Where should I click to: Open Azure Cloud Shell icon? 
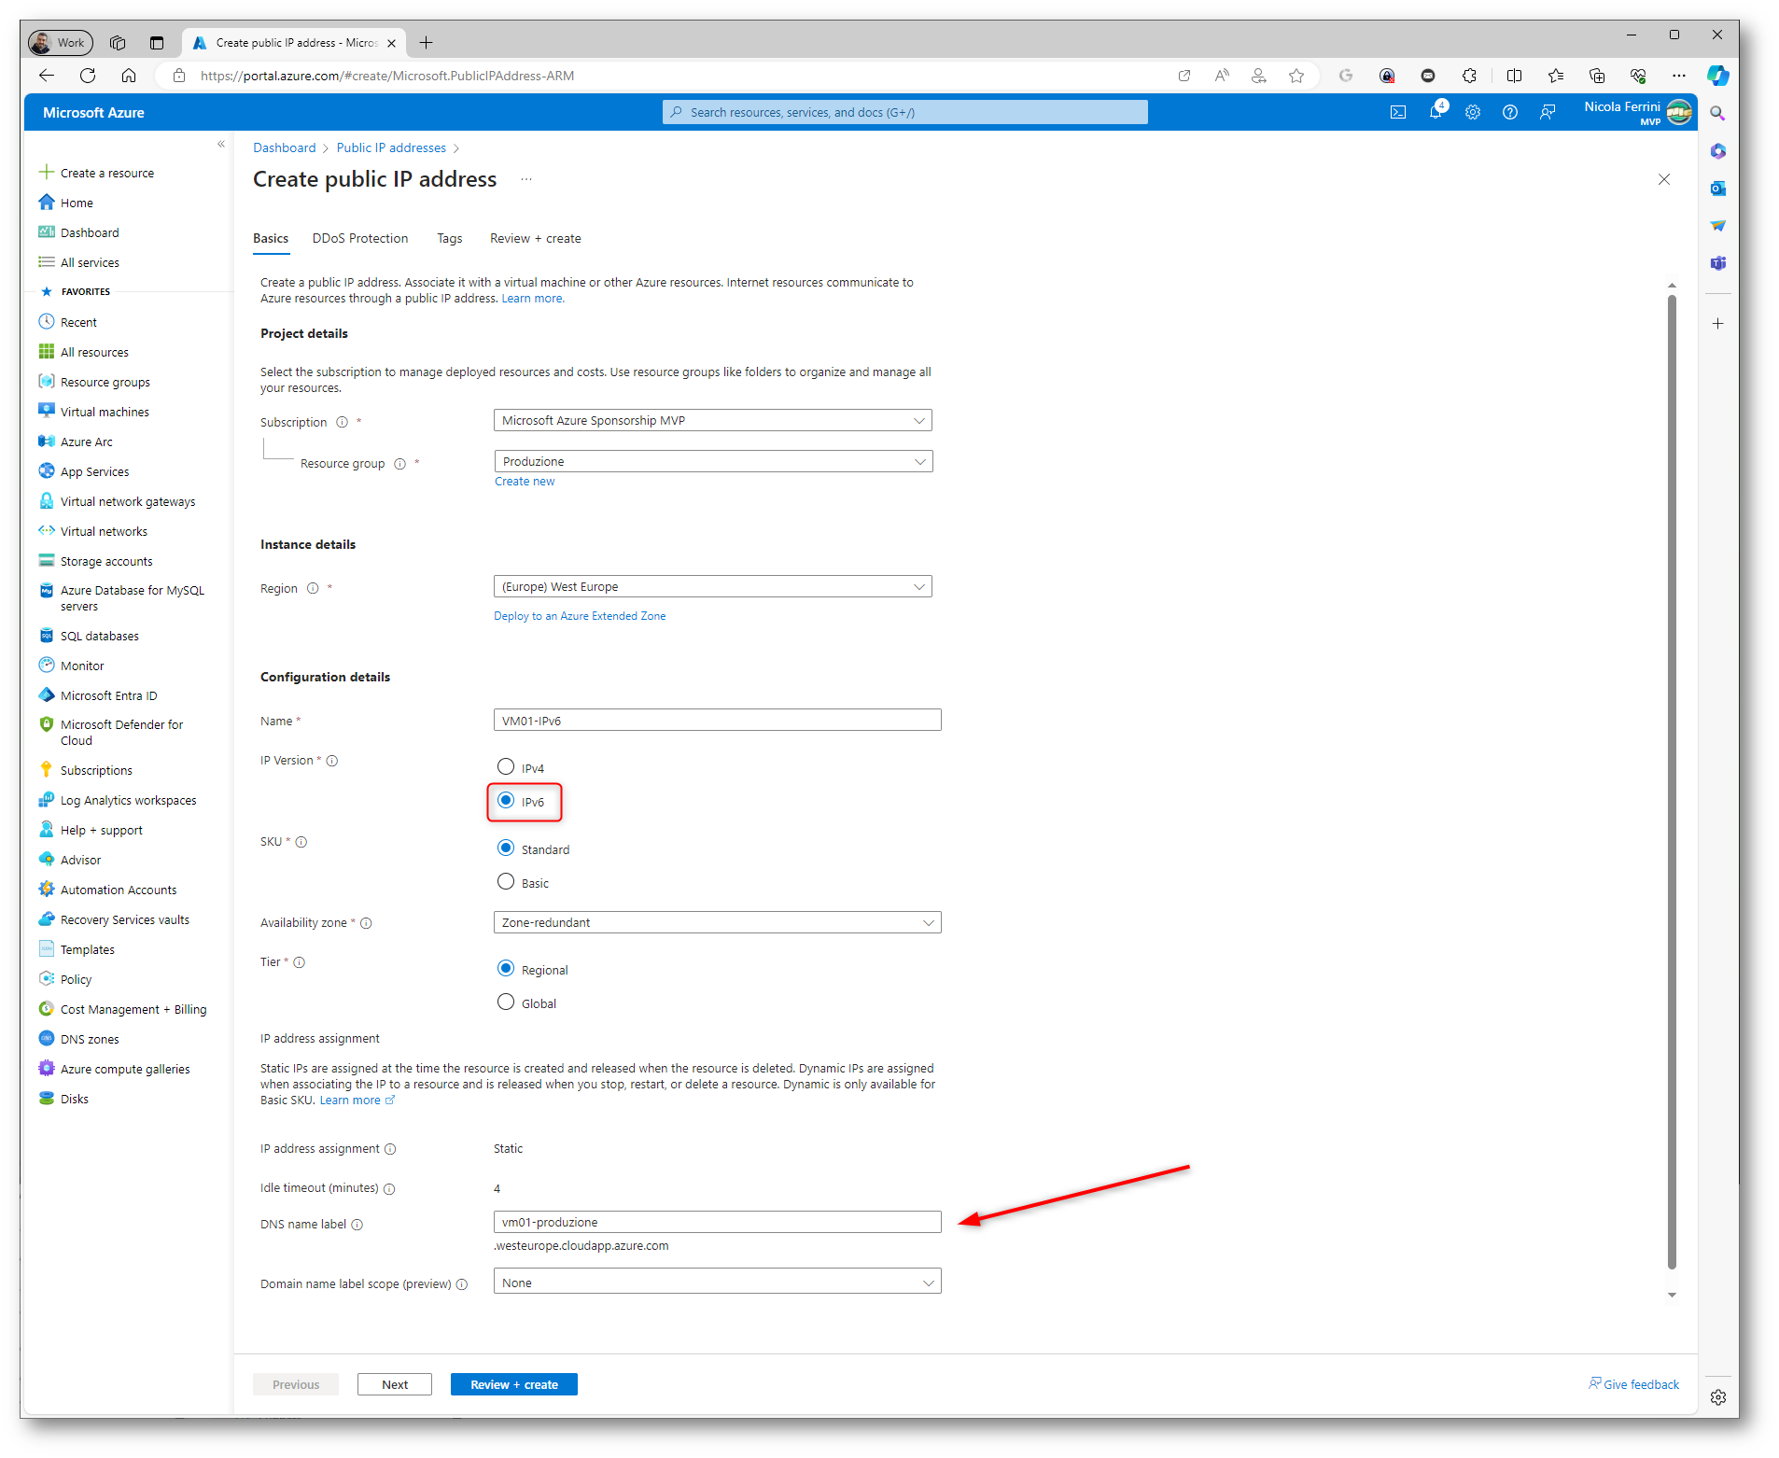1397,112
